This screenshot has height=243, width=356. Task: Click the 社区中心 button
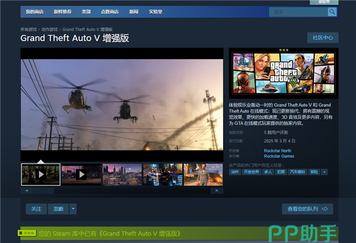[323, 37]
